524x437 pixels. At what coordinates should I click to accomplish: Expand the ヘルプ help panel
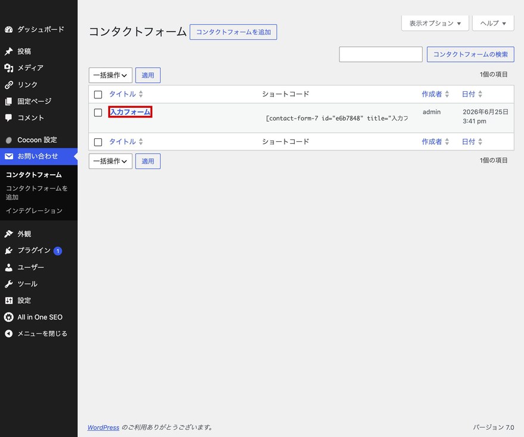coord(493,23)
